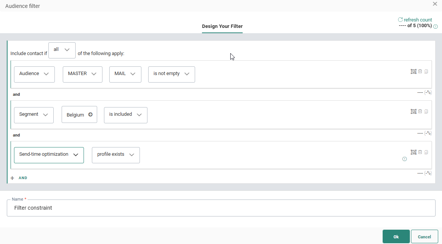Open the 'profile exists' dropdown
The width and height of the screenshot is (442, 244).
pyautogui.click(x=116, y=155)
